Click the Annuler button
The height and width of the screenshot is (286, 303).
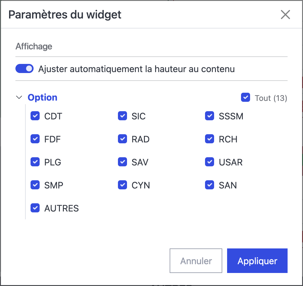click(196, 261)
